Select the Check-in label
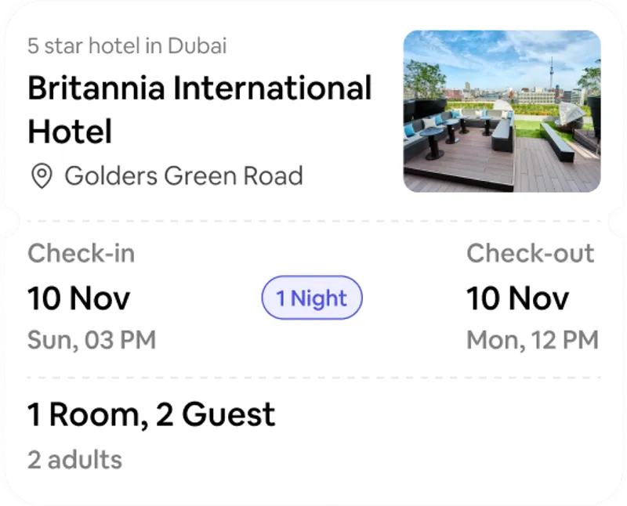 click(82, 253)
